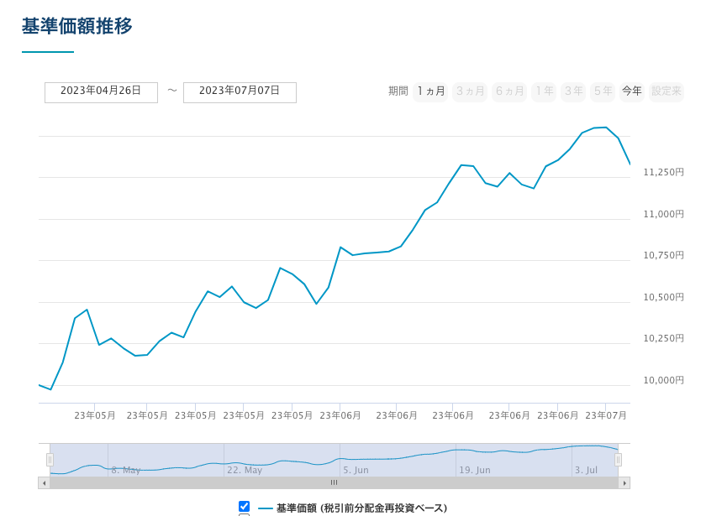This screenshot has height=516, width=706.
Task: Click the navigator right range handle
Action: pyautogui.click(x=618, y=460)
